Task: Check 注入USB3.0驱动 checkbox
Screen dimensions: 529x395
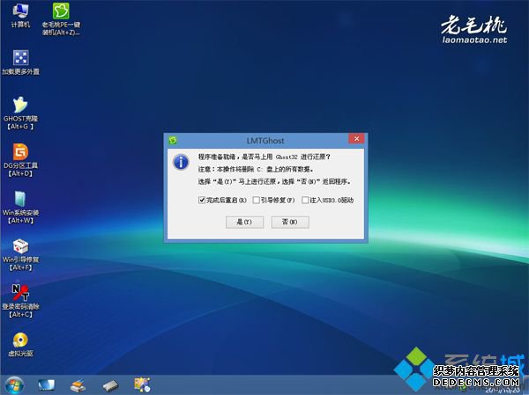Action: coord(304,200)
